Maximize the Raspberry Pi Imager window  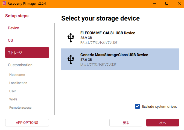click(167, 3)
